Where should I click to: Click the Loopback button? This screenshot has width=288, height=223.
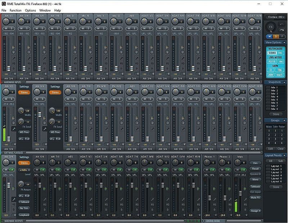pos(24,215)
